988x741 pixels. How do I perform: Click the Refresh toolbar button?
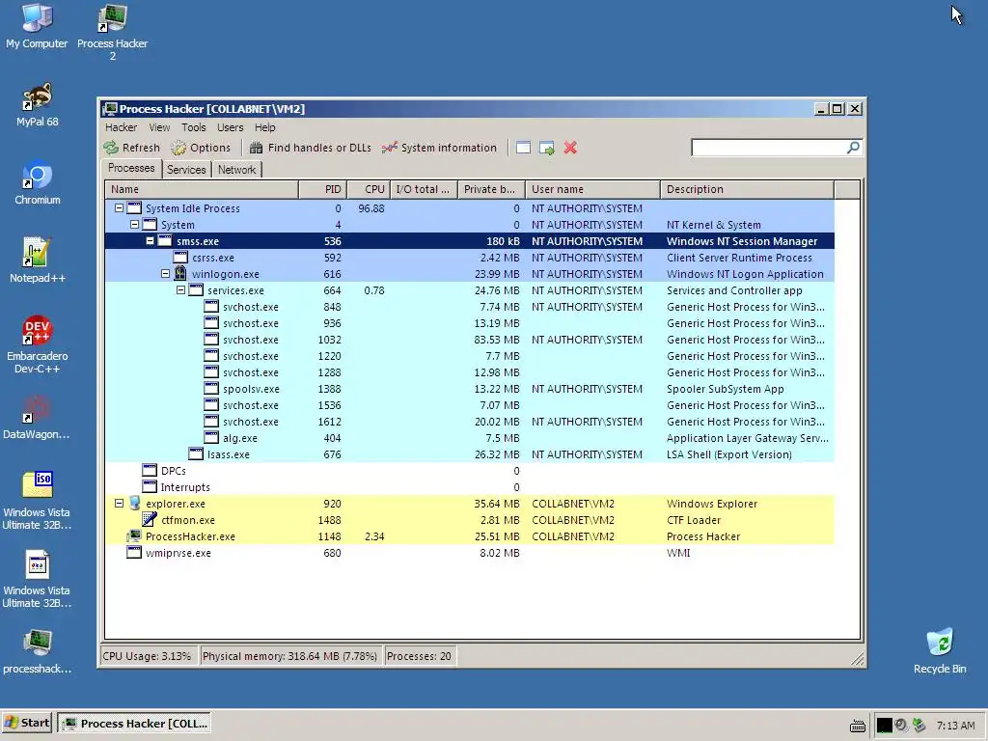coord(132,148)
